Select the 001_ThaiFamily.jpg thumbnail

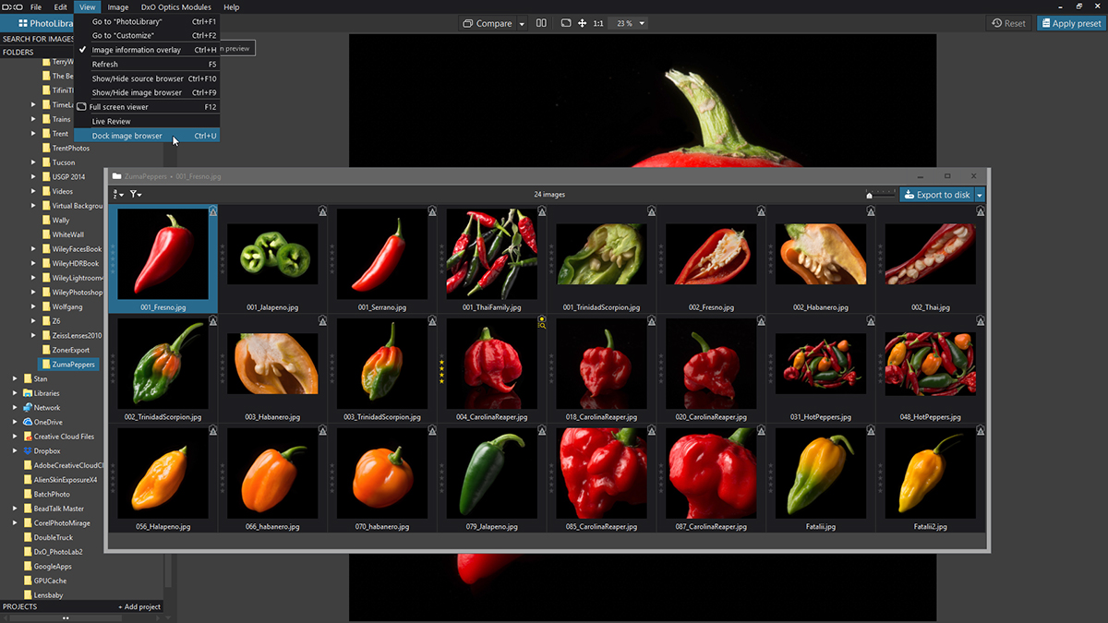click(491, 254)
